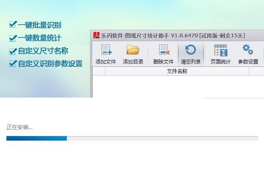264x196 pixels.
Task: Click the 自定义尺寸名称 feature text
Action: coord(43,51)
